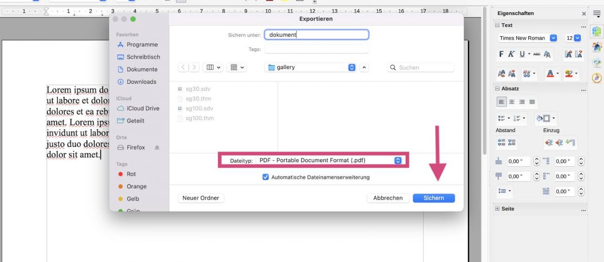
Task: Click the Sichern unter filename field
Action: click(x=316, y=34)
